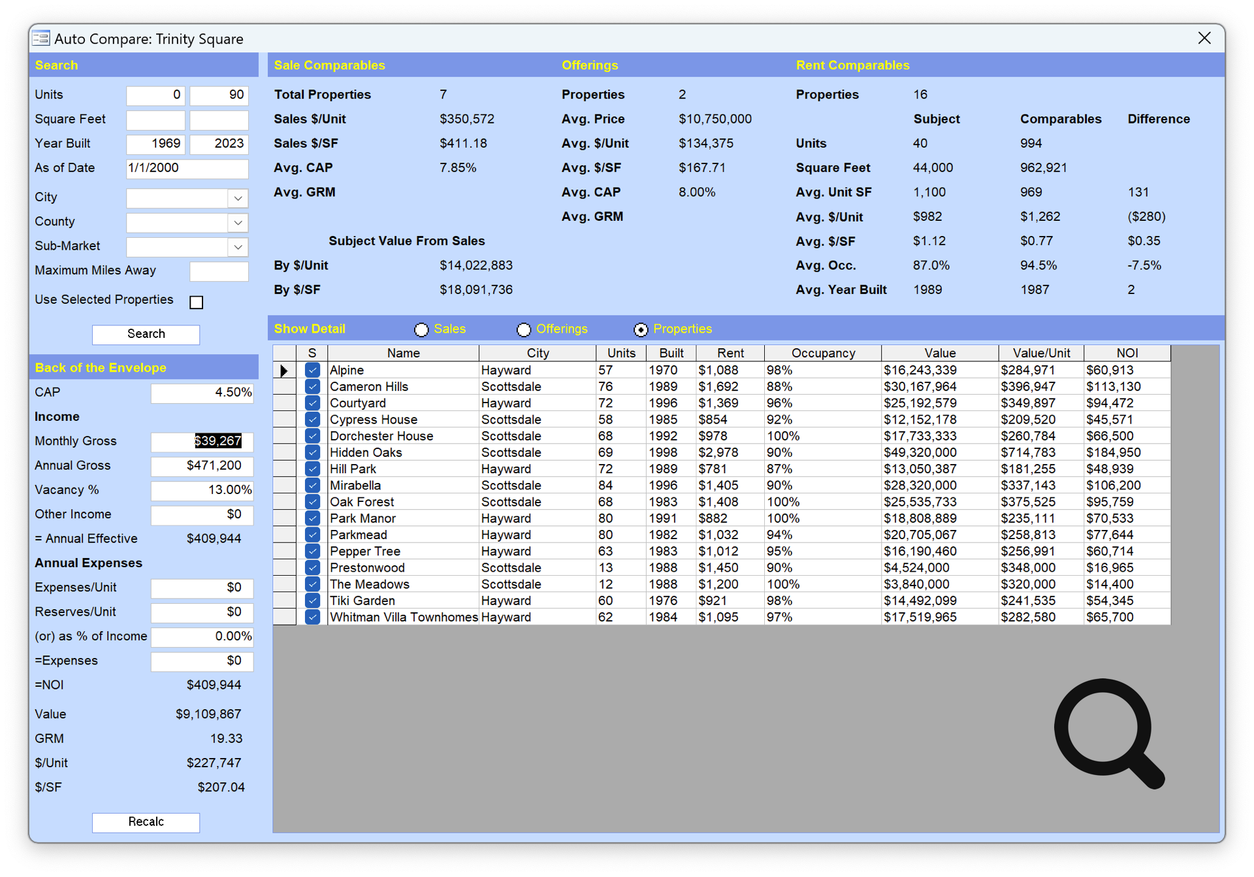Image resolution: width=1254 pixels, height=877 pixels.
Task: Click the $184,950 NOI cell
Action: [1127, 453]
